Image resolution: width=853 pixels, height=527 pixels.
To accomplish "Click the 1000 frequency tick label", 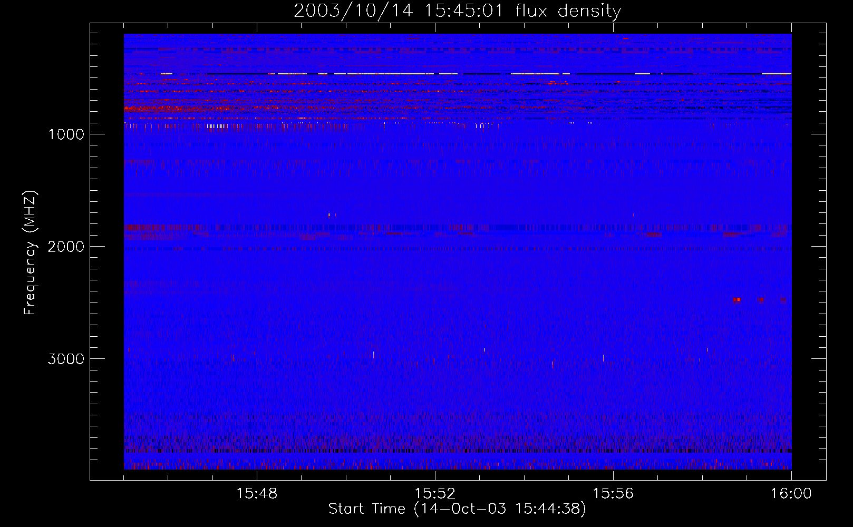I will pyautogui.click(x=66, y=134).
